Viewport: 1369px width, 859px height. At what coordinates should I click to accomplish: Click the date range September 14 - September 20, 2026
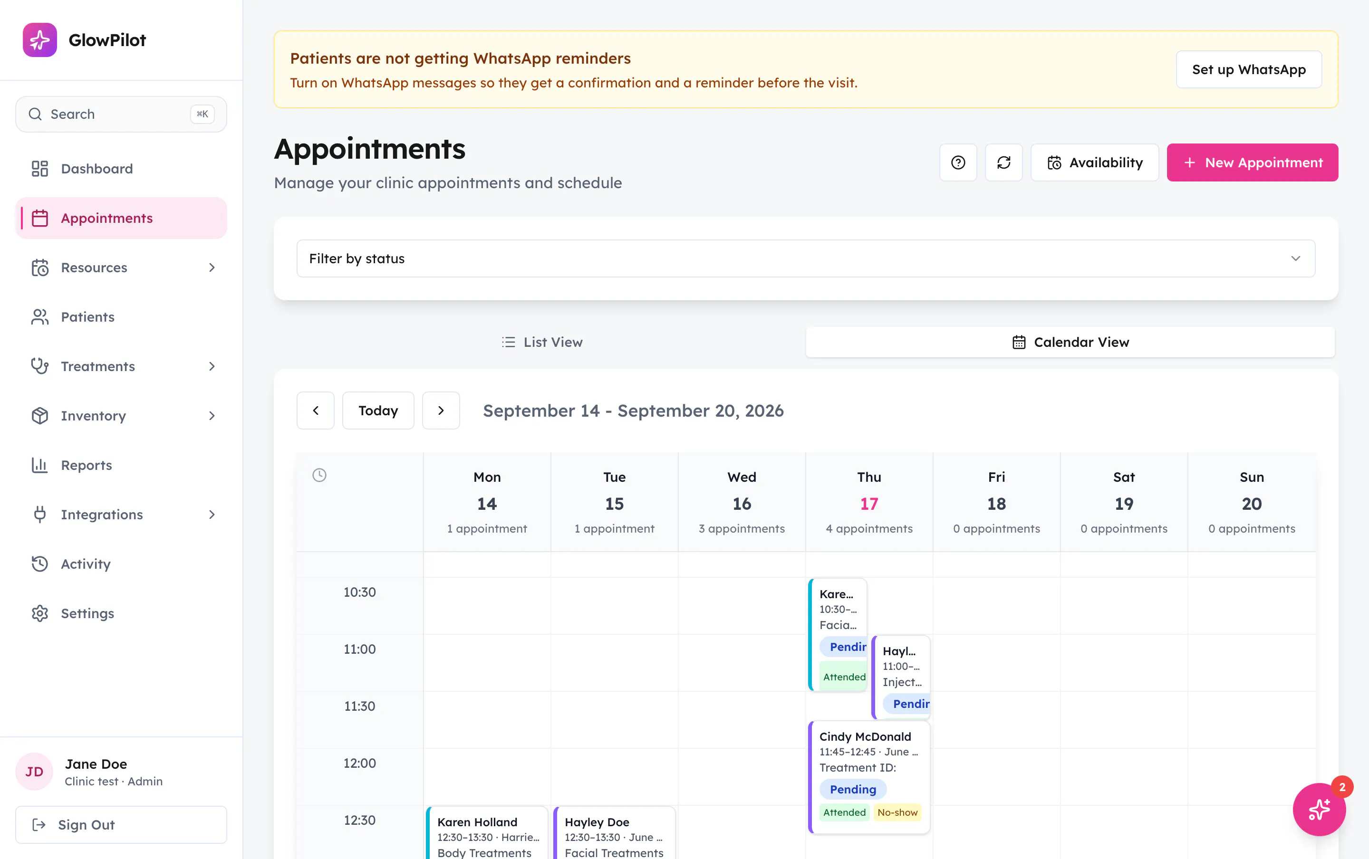pyautogui.click(x=633, y=410)
